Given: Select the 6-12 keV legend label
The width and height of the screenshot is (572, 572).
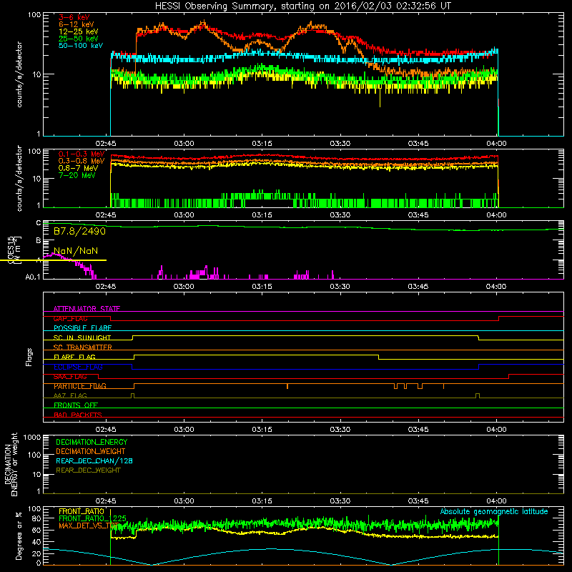Looking at the screenshot, I should [77, 24].
